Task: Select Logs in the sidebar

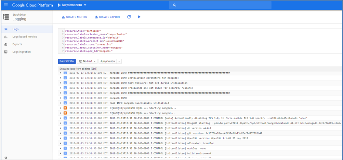Action: point(26,29)
